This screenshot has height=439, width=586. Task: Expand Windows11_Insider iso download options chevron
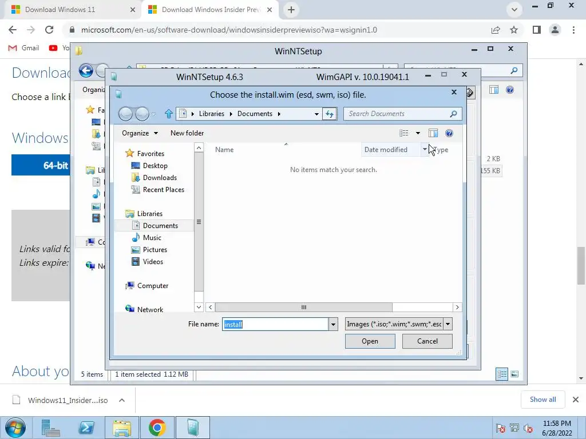click(121, 400)
